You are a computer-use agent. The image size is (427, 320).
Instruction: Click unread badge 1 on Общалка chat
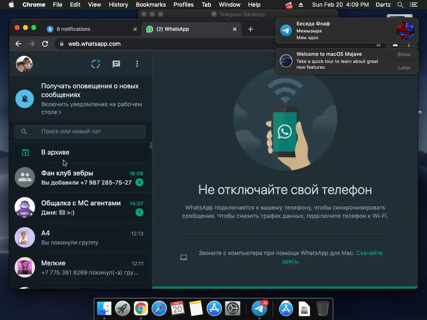[139, 212]
